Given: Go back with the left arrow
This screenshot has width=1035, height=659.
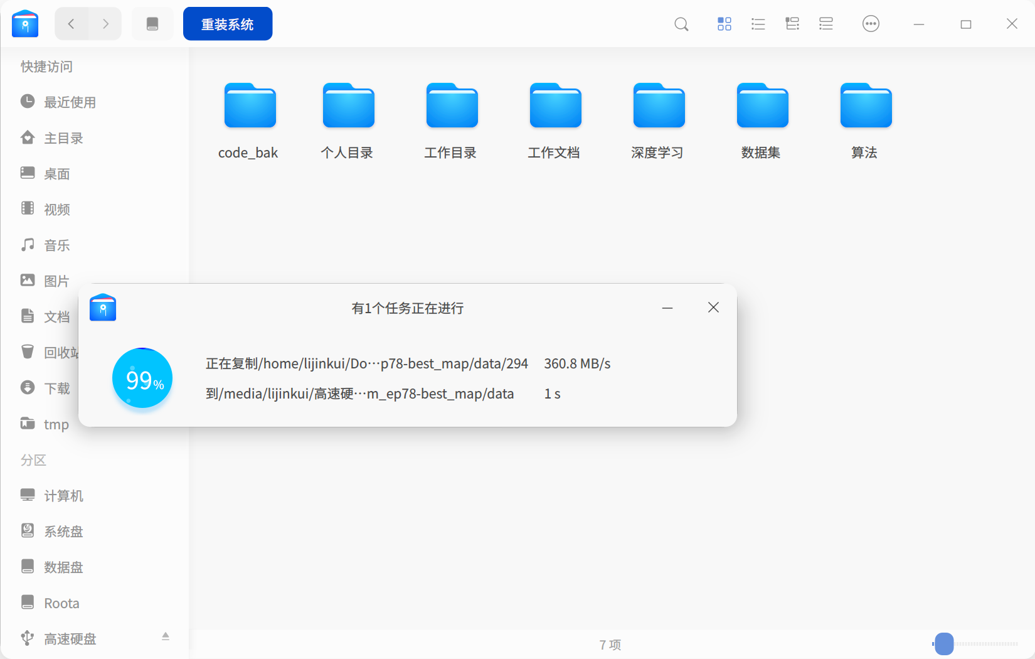Looking at the screenshot, I should pos(72,24).
